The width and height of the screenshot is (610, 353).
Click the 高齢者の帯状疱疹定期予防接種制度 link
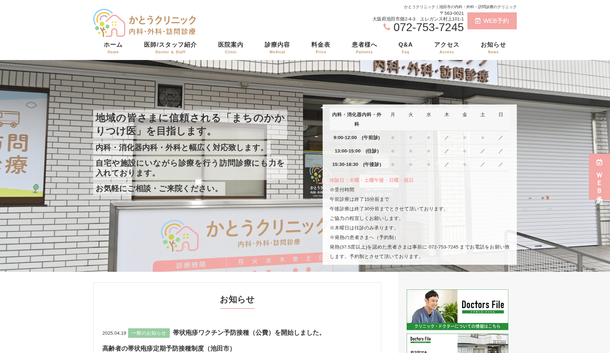(x=167, y=348)
